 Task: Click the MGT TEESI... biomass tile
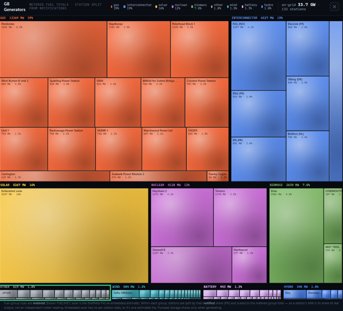[333, 263]
